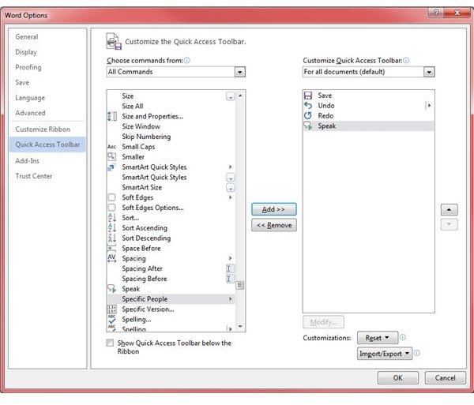Click the Soft Edges icon
474x405 pixels.
point(111,197)
